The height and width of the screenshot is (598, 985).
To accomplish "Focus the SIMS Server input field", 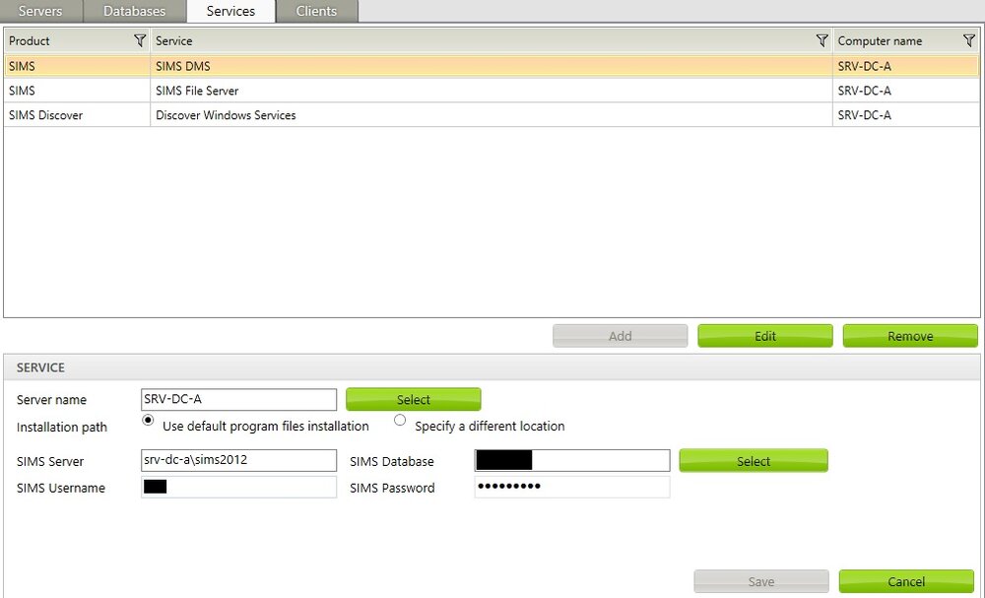I will (x=238, y=460).
